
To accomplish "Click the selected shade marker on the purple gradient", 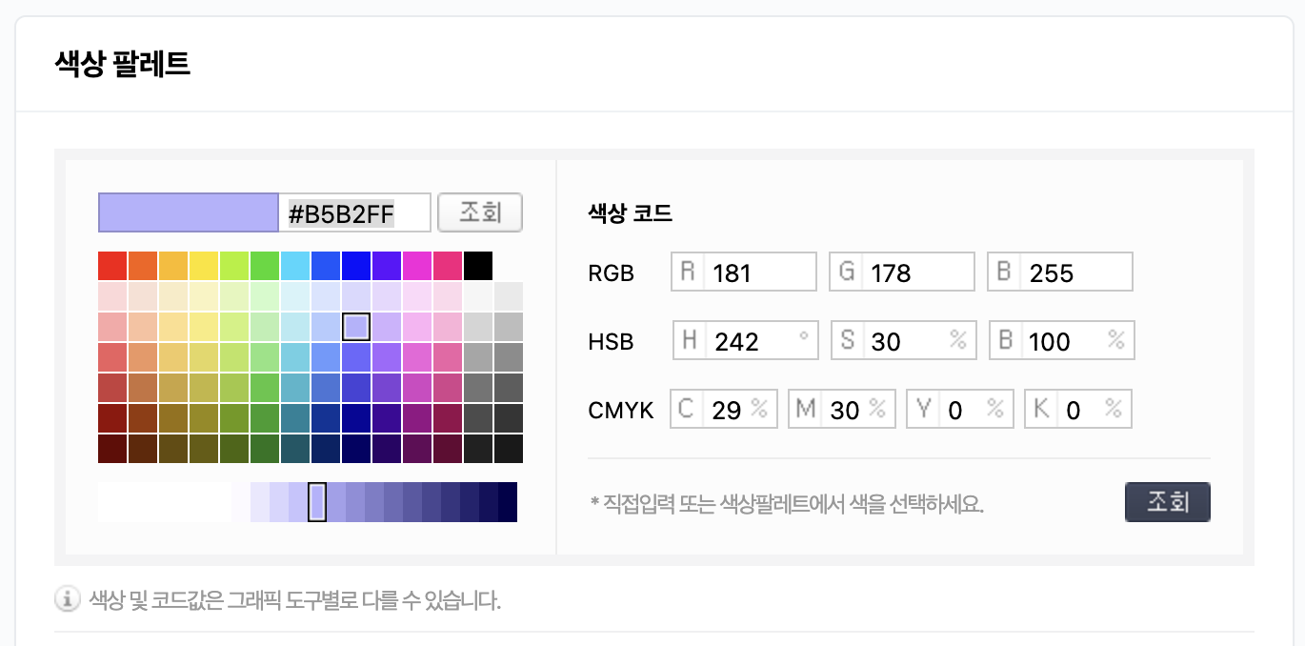I will click(x=316, y=502).
